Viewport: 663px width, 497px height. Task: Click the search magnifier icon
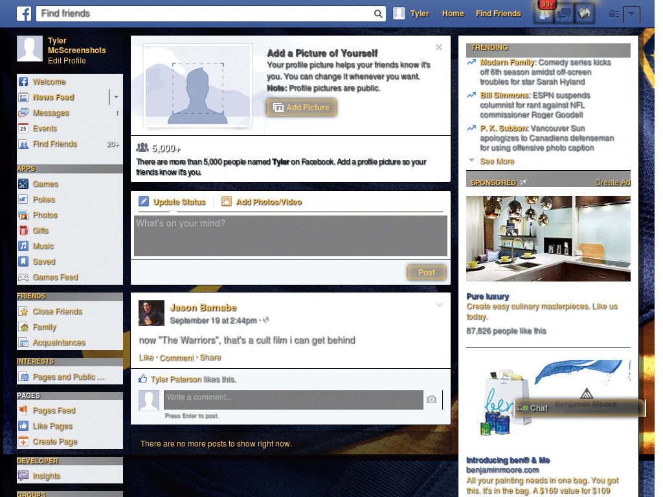click(x=378, y=14)
